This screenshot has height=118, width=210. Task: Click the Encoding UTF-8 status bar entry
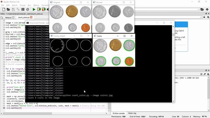coord(157,117)
